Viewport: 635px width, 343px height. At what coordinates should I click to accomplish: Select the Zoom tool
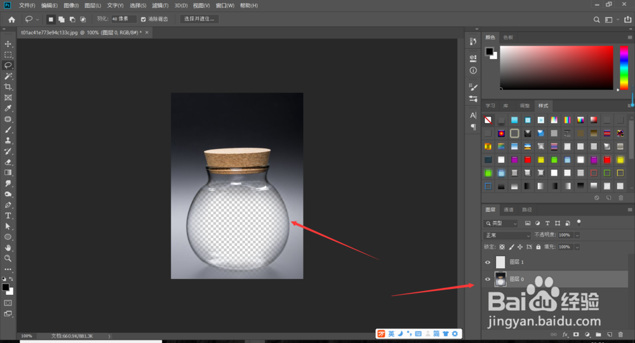8,258
